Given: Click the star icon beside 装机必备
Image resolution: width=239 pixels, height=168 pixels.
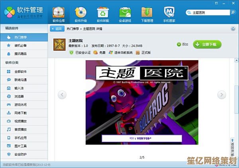Looking at the screenshot, I should (x=9, y=45).
